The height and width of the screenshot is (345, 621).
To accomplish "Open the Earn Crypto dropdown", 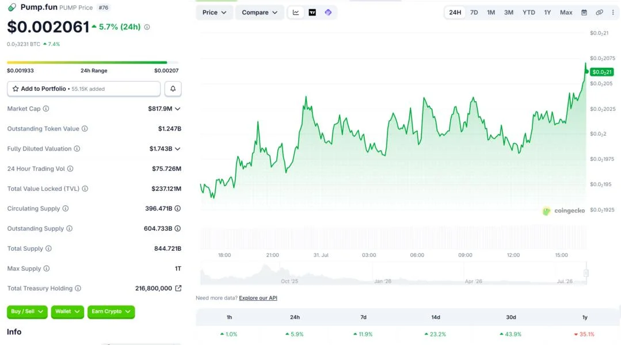I will coord(111,312).
